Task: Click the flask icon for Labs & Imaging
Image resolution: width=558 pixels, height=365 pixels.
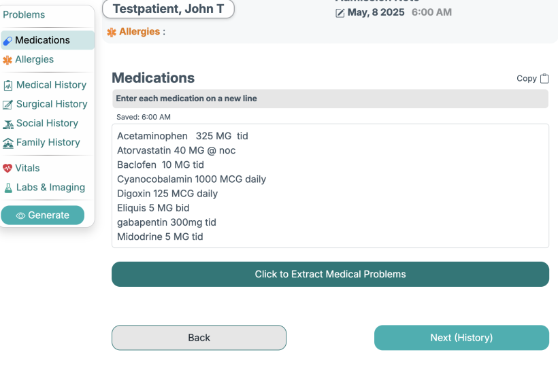Action: click(x=8, y=188)
